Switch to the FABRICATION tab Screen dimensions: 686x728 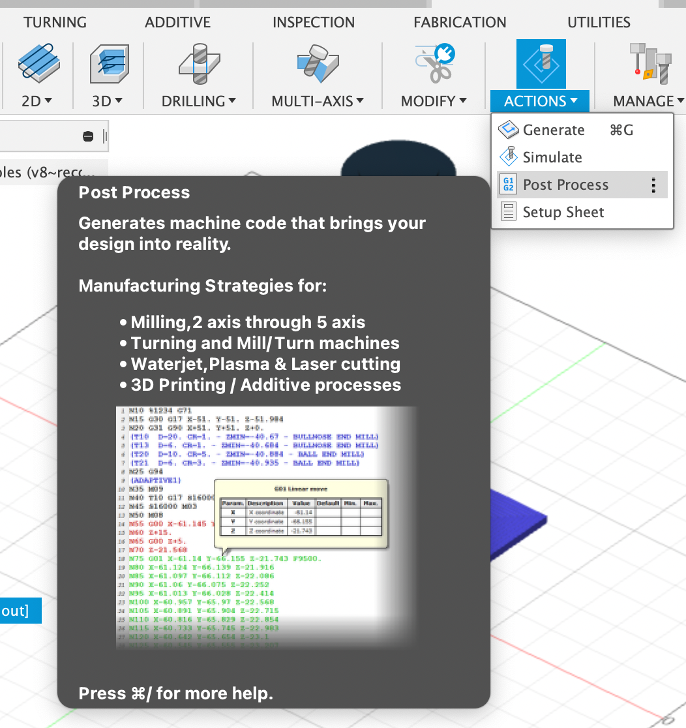[460, 22]
